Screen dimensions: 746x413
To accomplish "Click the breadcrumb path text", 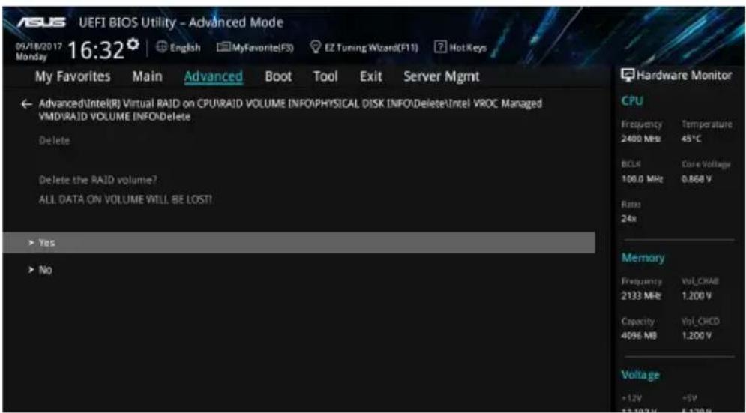I will [290, 110].
